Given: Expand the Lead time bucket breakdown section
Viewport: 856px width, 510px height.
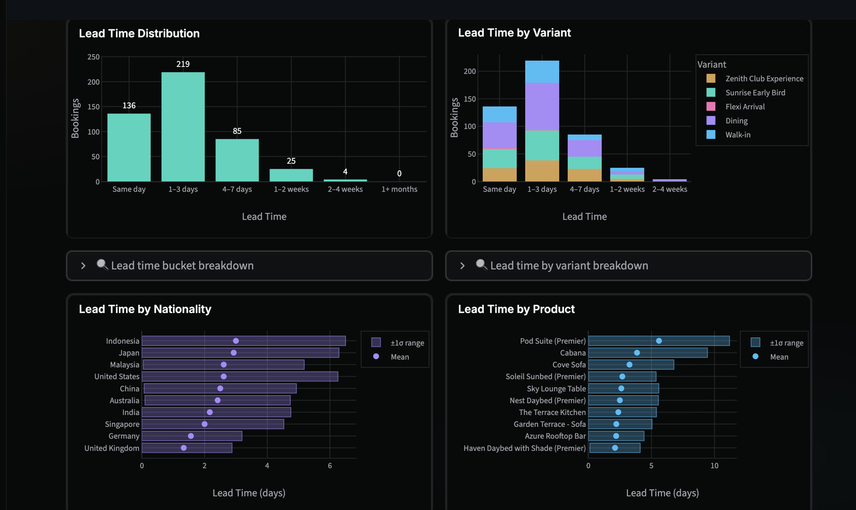Looking at the screenshot, I should point(249,266).
